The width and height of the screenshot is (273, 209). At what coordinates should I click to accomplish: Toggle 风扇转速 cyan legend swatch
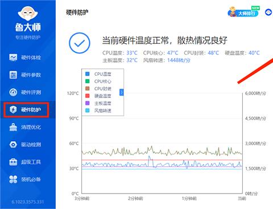pos(88,110)
